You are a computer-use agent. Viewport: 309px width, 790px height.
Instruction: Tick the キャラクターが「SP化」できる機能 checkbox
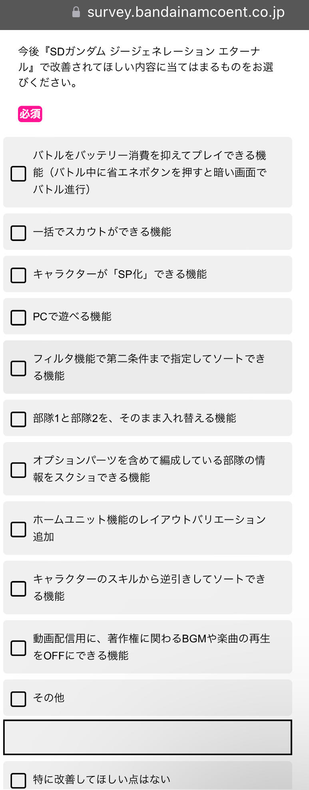18,275
